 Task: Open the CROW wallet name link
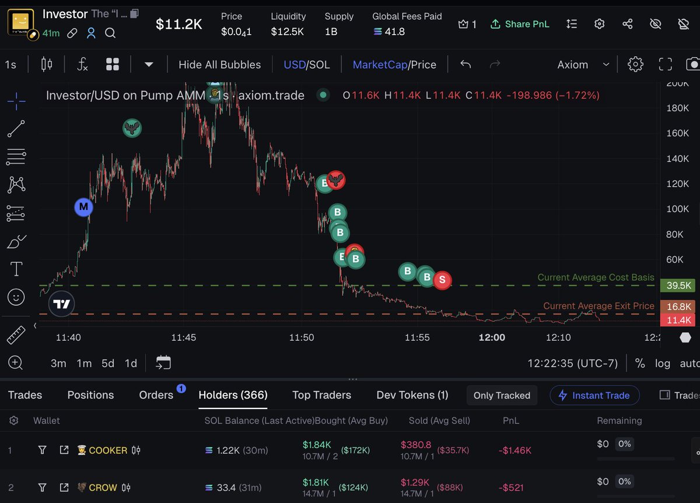(103, 487)
